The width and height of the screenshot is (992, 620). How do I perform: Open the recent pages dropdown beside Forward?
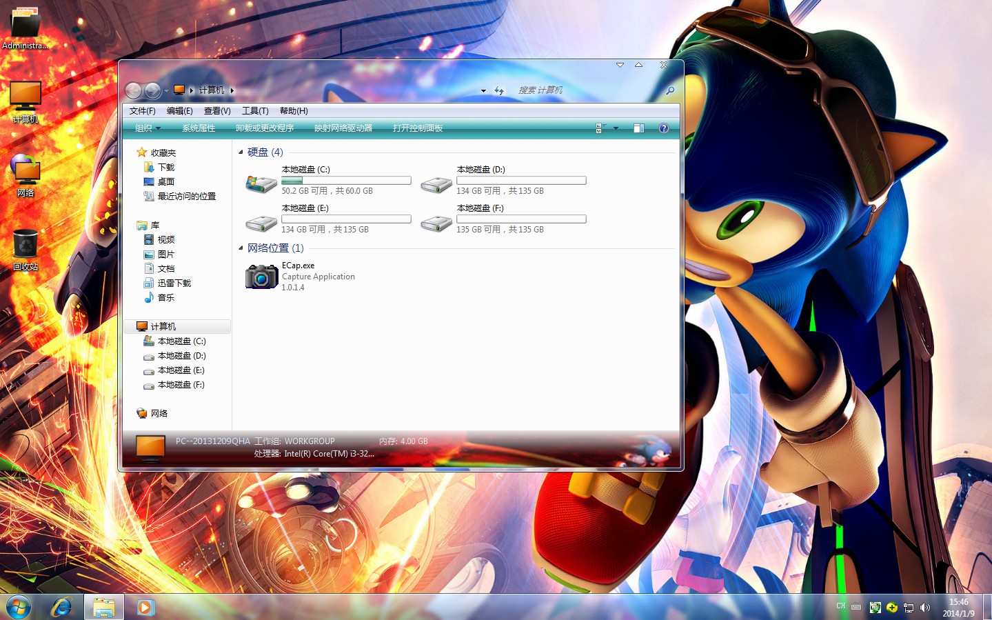pos(166,91)
